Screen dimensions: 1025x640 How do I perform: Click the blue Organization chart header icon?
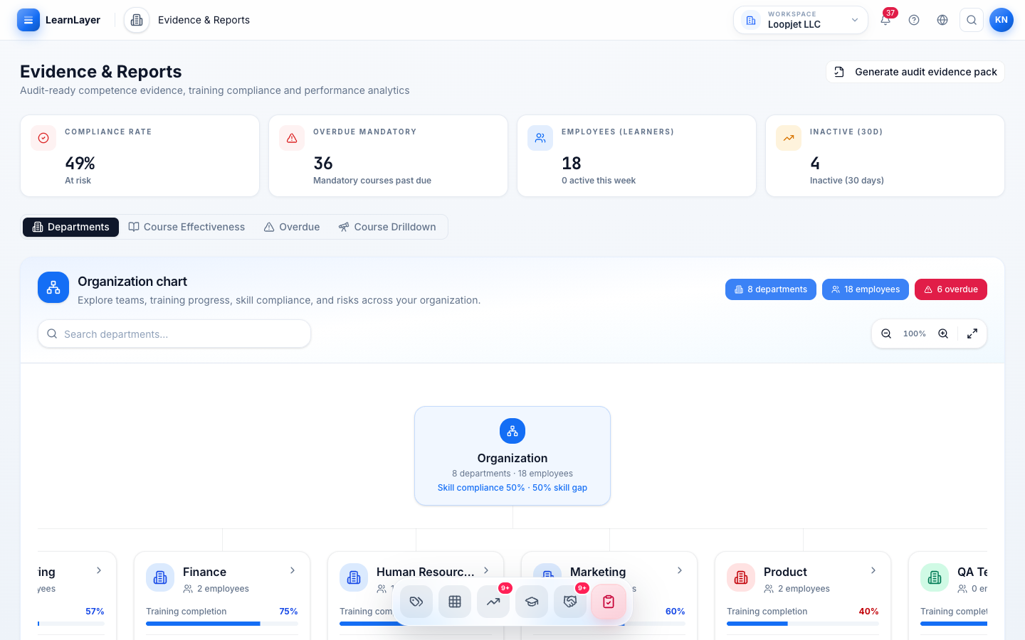point(53,287)
